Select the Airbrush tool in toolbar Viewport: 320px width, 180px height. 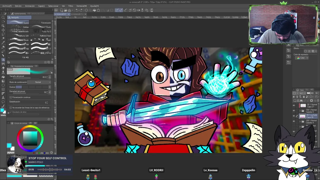tap(3, 60)
